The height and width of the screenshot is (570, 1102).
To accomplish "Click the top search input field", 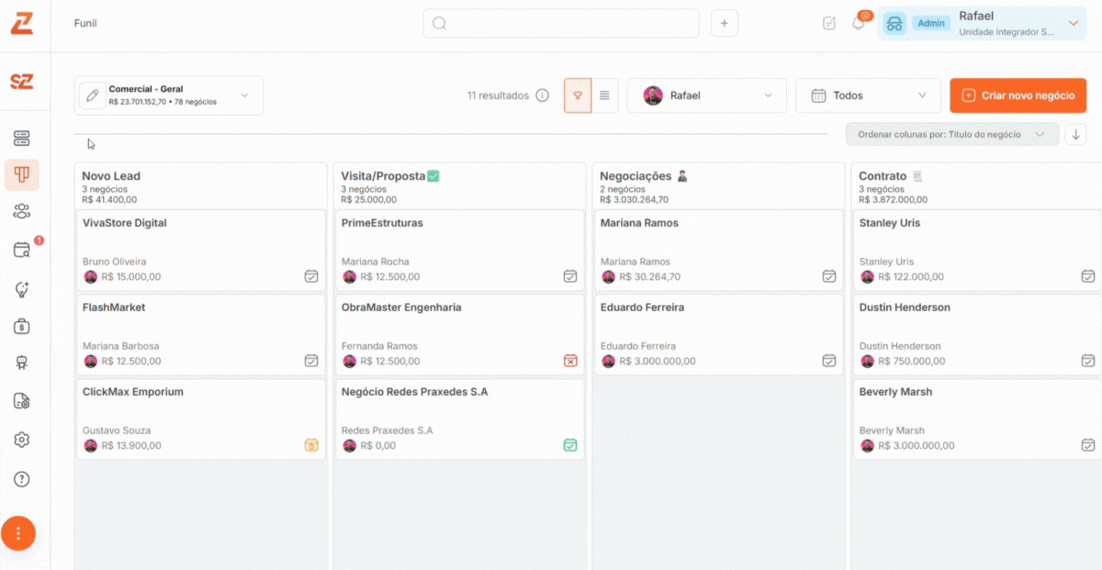I will click(560, 23).
